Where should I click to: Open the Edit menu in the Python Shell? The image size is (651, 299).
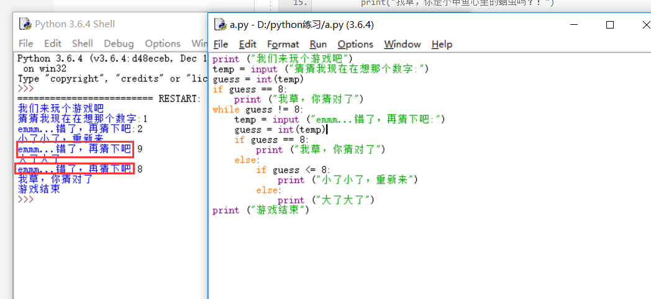click(x=53, y=43)
